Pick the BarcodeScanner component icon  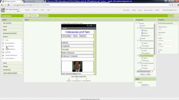point(3,43)
